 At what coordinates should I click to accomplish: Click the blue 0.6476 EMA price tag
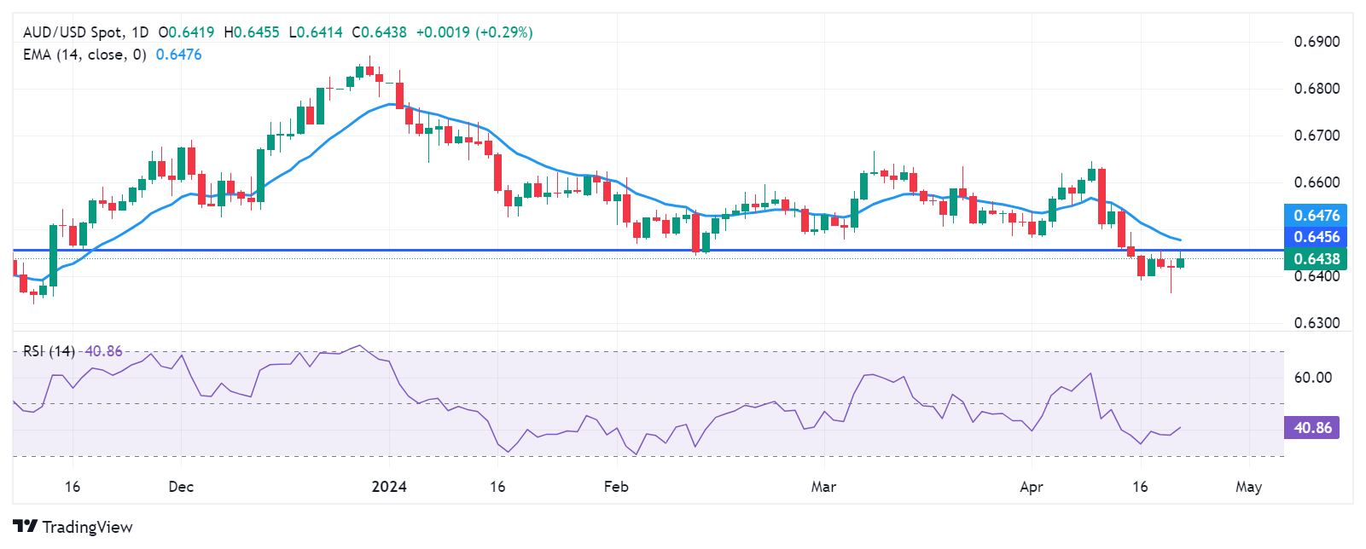[x=1317, y=216]
